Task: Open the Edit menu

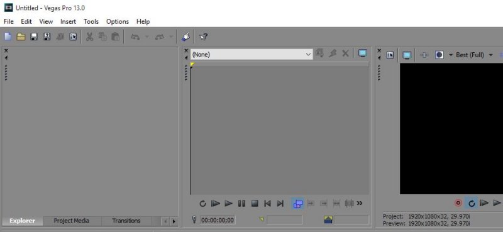Action: pos(26,21)
